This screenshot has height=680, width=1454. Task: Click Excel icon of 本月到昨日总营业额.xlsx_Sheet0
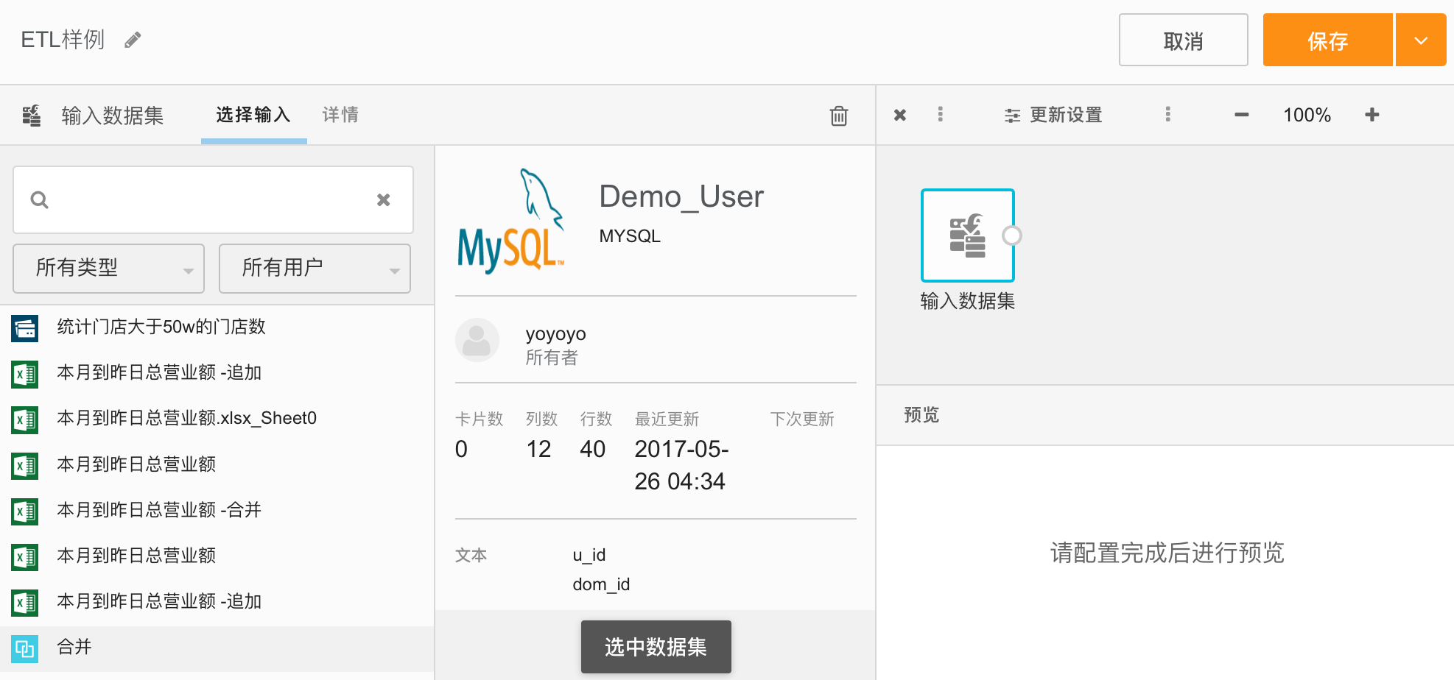[x=24, y=419]
